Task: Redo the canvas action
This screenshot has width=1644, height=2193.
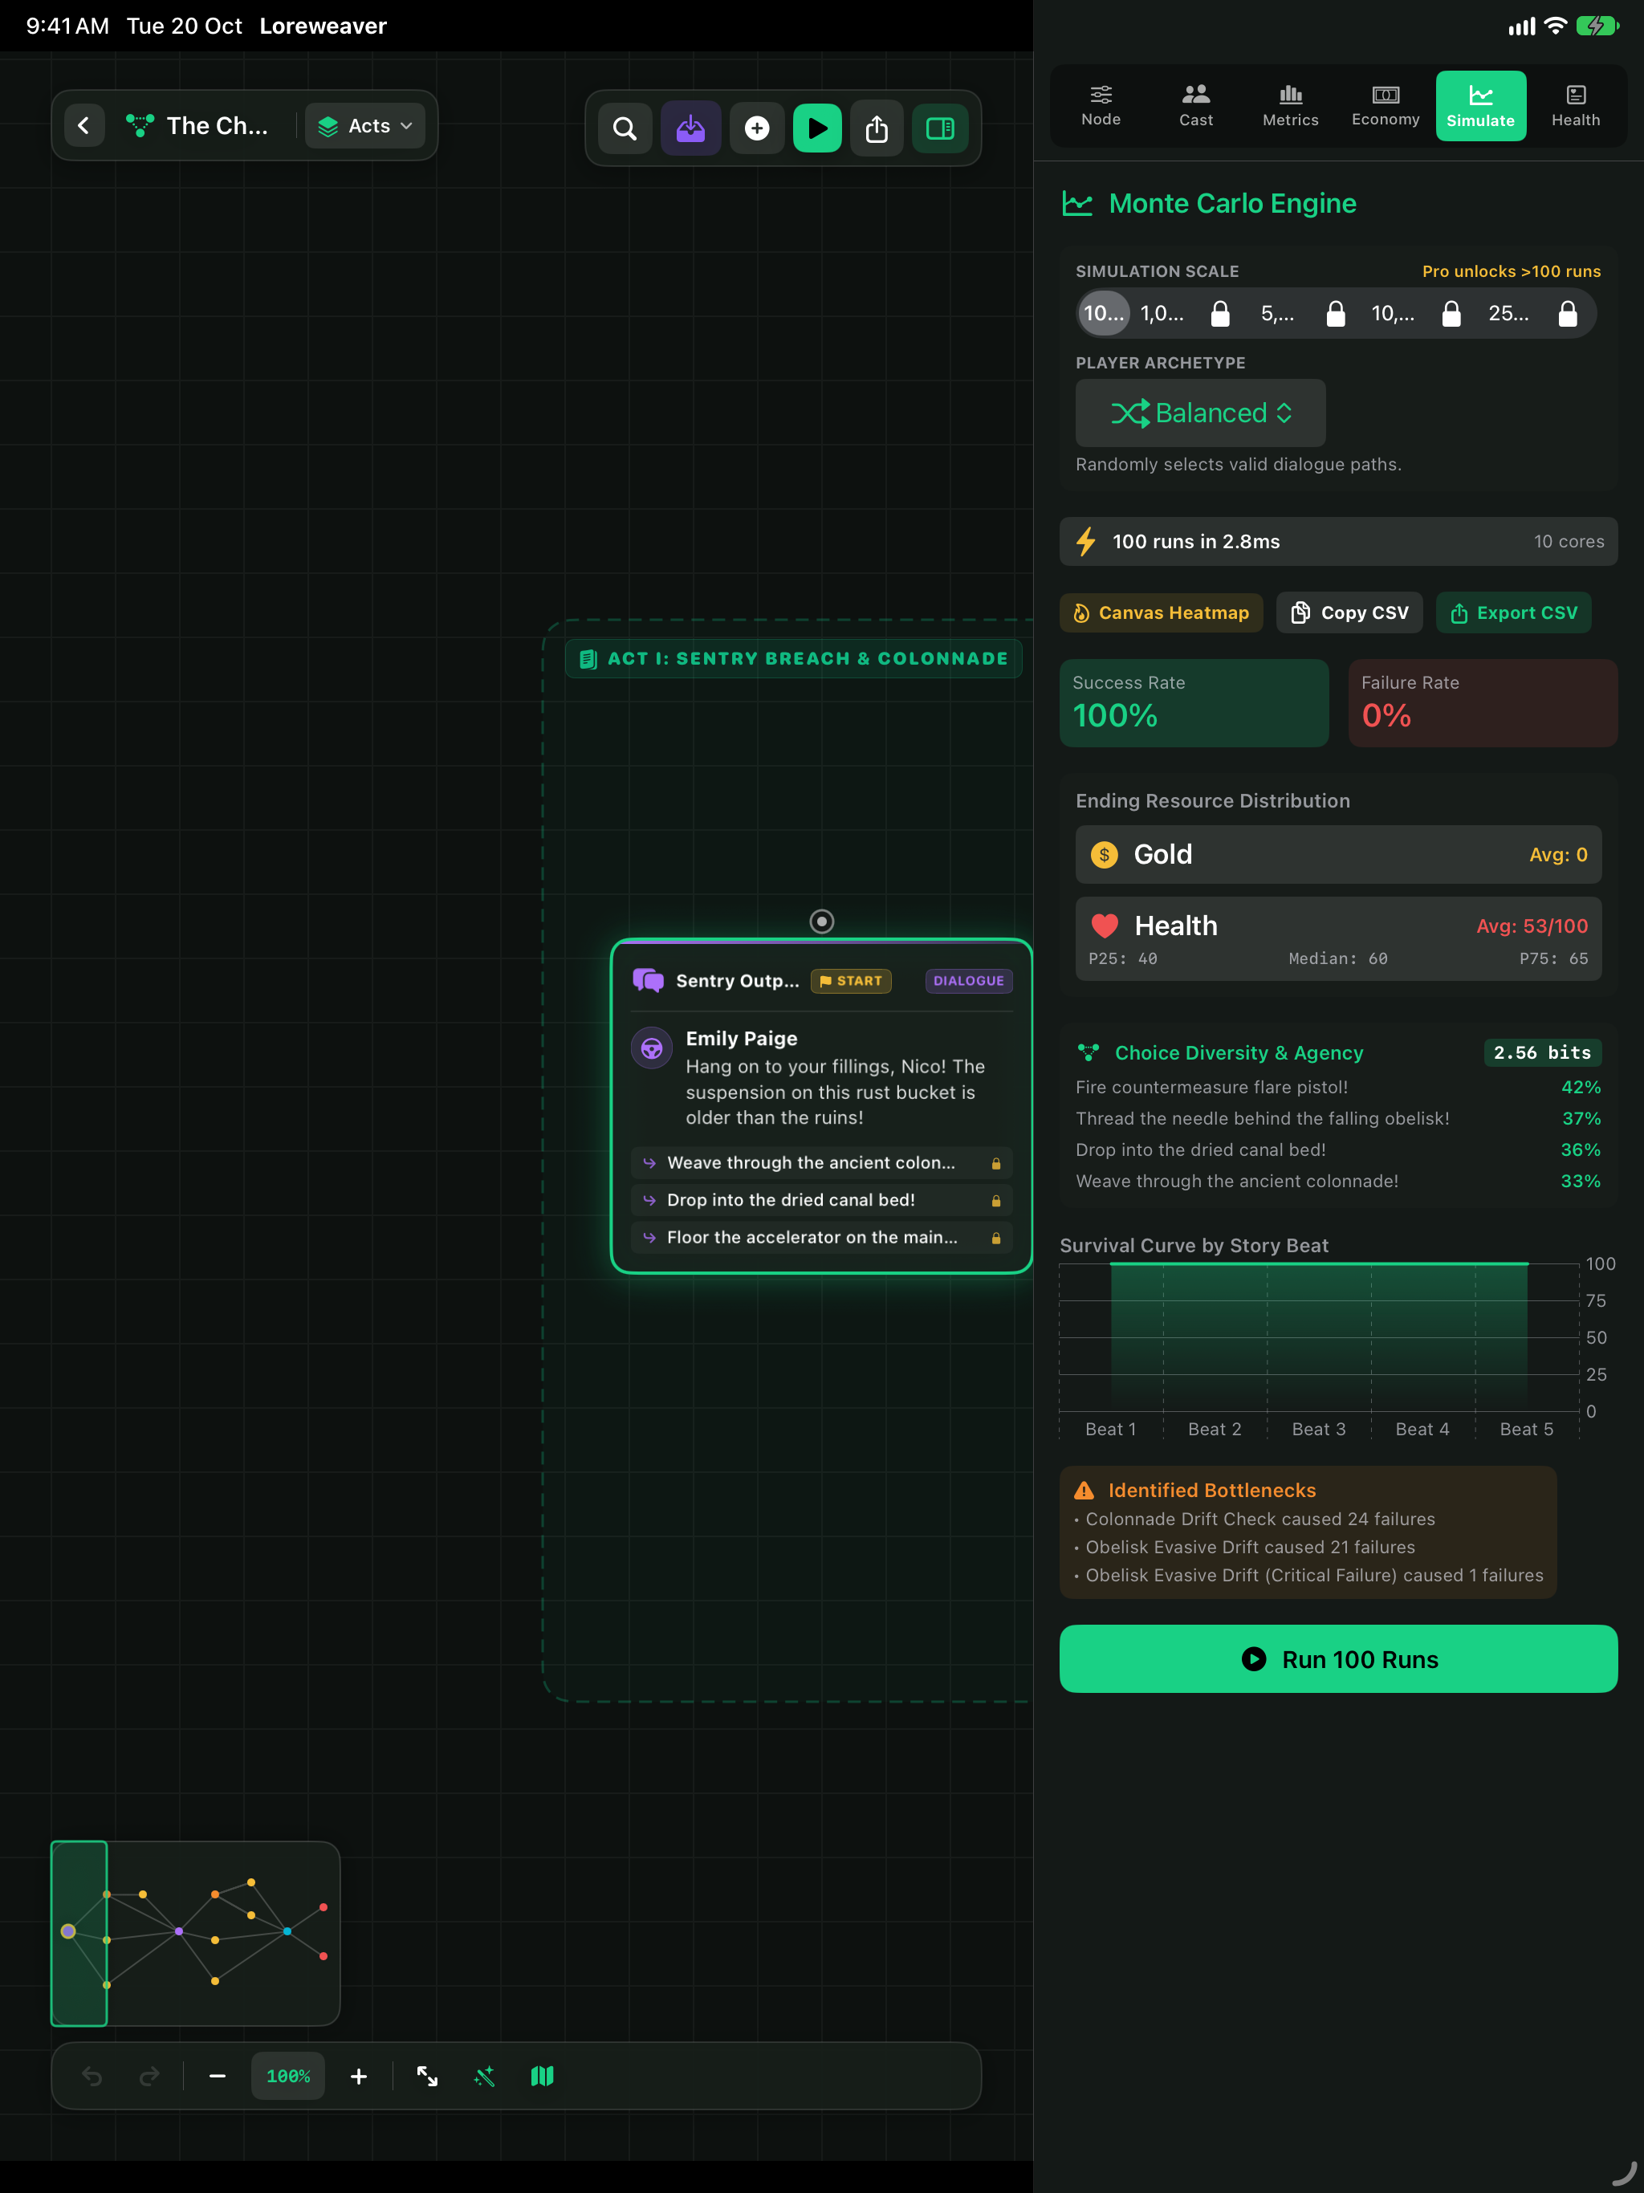Action: (x=150, y=2075)
